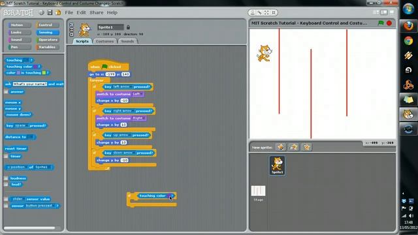Show the Control block category
The width and height of the screenshot is (418, 235).
pos(48,25)
